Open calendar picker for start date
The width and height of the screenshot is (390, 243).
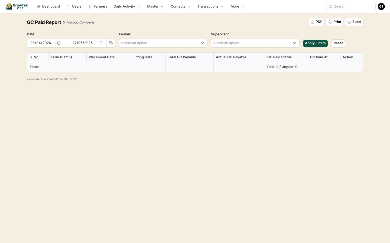pos(59,43)
